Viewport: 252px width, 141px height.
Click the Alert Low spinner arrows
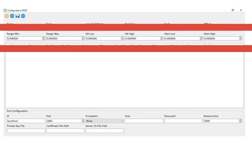tap(201, 38)
